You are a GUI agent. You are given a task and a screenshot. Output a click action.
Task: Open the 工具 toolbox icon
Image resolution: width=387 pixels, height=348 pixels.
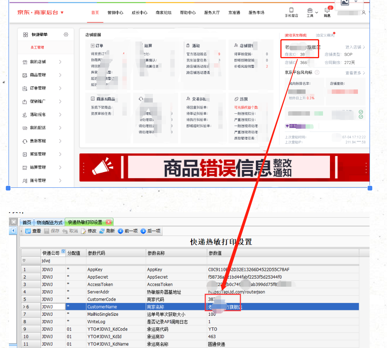[310, 10]
